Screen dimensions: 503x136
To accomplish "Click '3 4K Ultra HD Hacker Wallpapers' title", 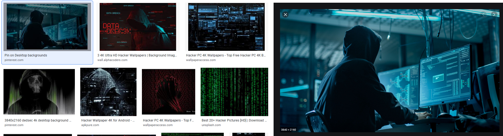I will (x=137, y=55).
